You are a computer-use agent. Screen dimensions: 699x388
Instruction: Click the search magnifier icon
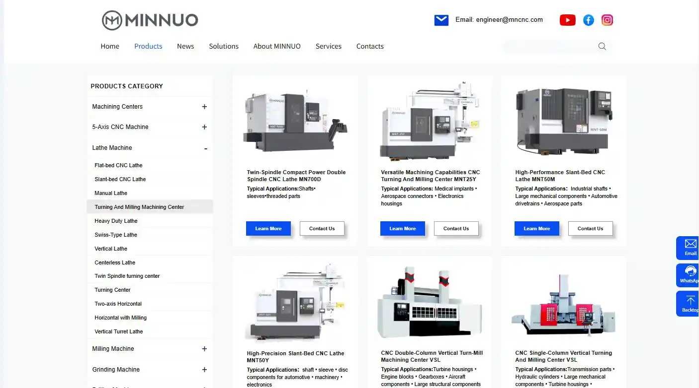(x=602, y=46)
